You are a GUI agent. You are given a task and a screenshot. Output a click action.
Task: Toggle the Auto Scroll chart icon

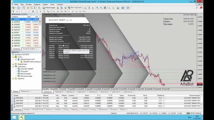pos(109,8)
